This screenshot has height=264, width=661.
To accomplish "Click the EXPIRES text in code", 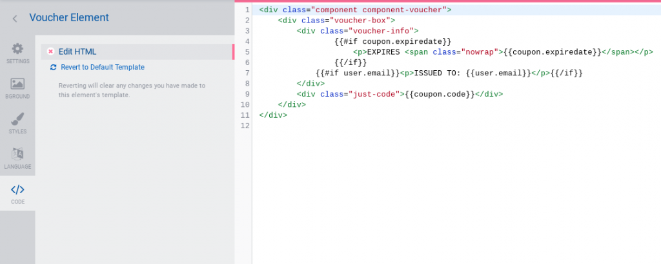I will [383, 52].
